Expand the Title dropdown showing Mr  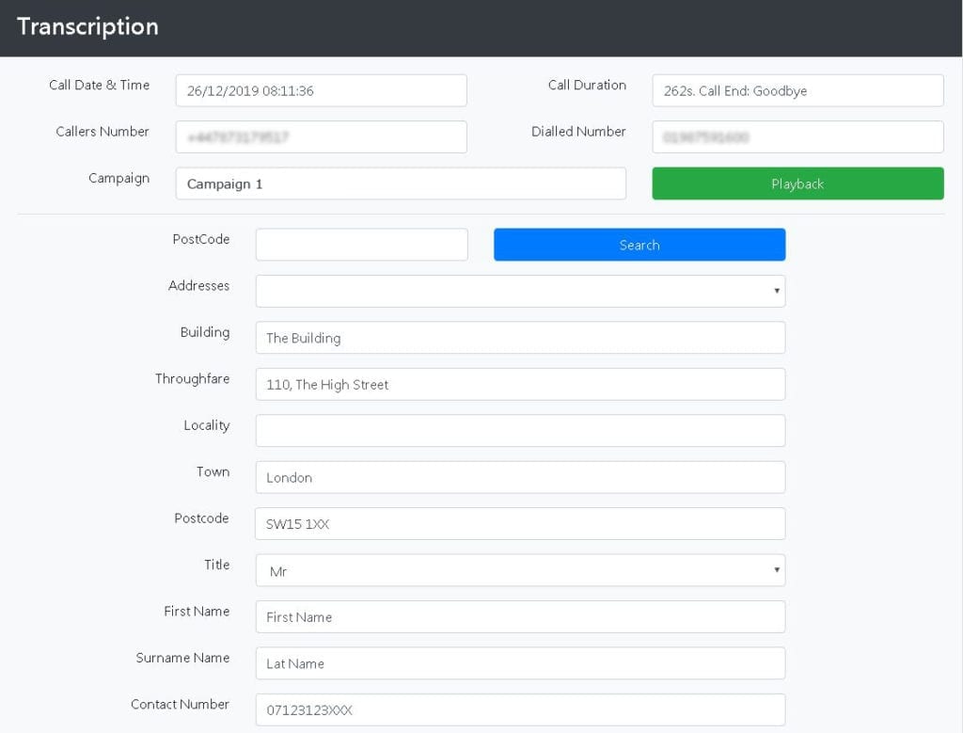click(519, 570)
